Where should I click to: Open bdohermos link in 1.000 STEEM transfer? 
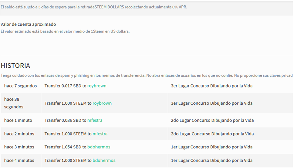coord(104,160)
